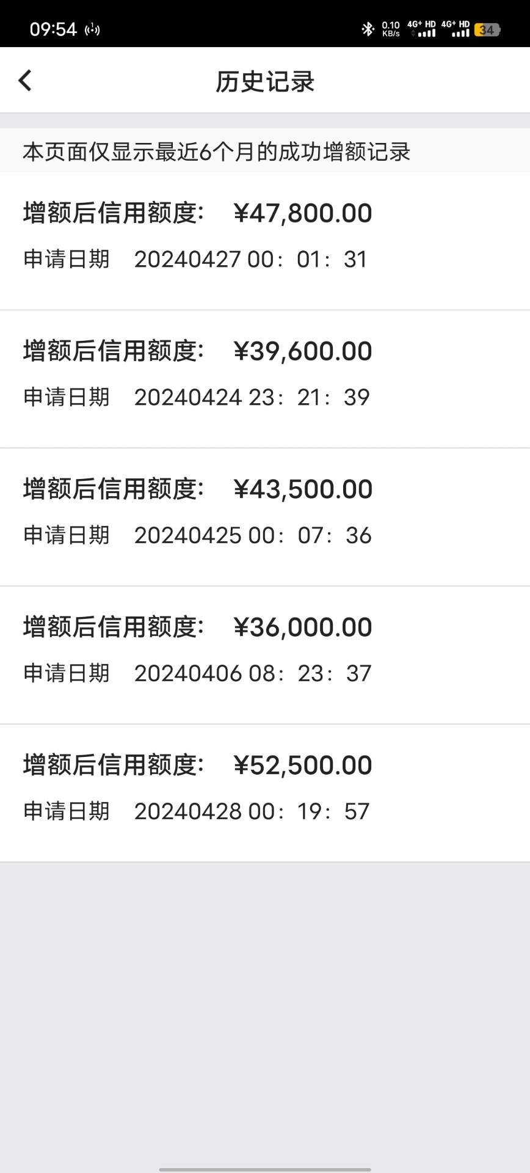Tap the first 4G+ HD signal icon
This screenshot has height=1173, width=530.
pos(422,29)
